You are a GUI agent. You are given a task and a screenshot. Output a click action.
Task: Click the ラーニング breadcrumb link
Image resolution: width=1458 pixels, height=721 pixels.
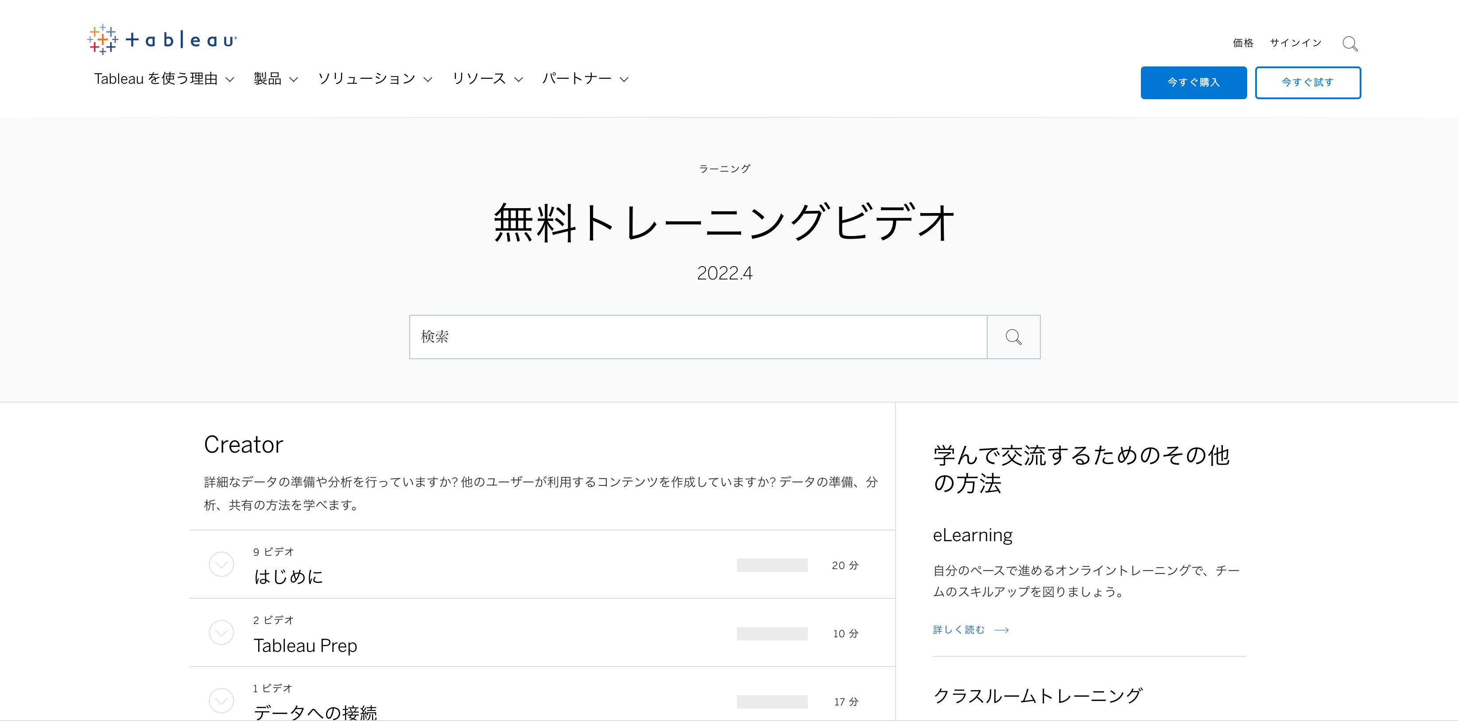725,169
